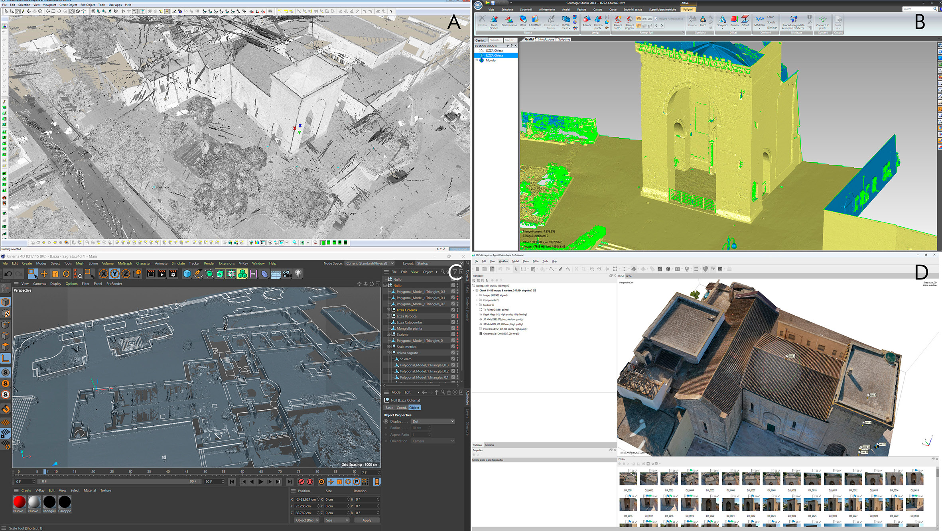The width and height of the screenshot is (942, 531).
Task: Toggle the Y axis lock button
Action: point(114,273)
